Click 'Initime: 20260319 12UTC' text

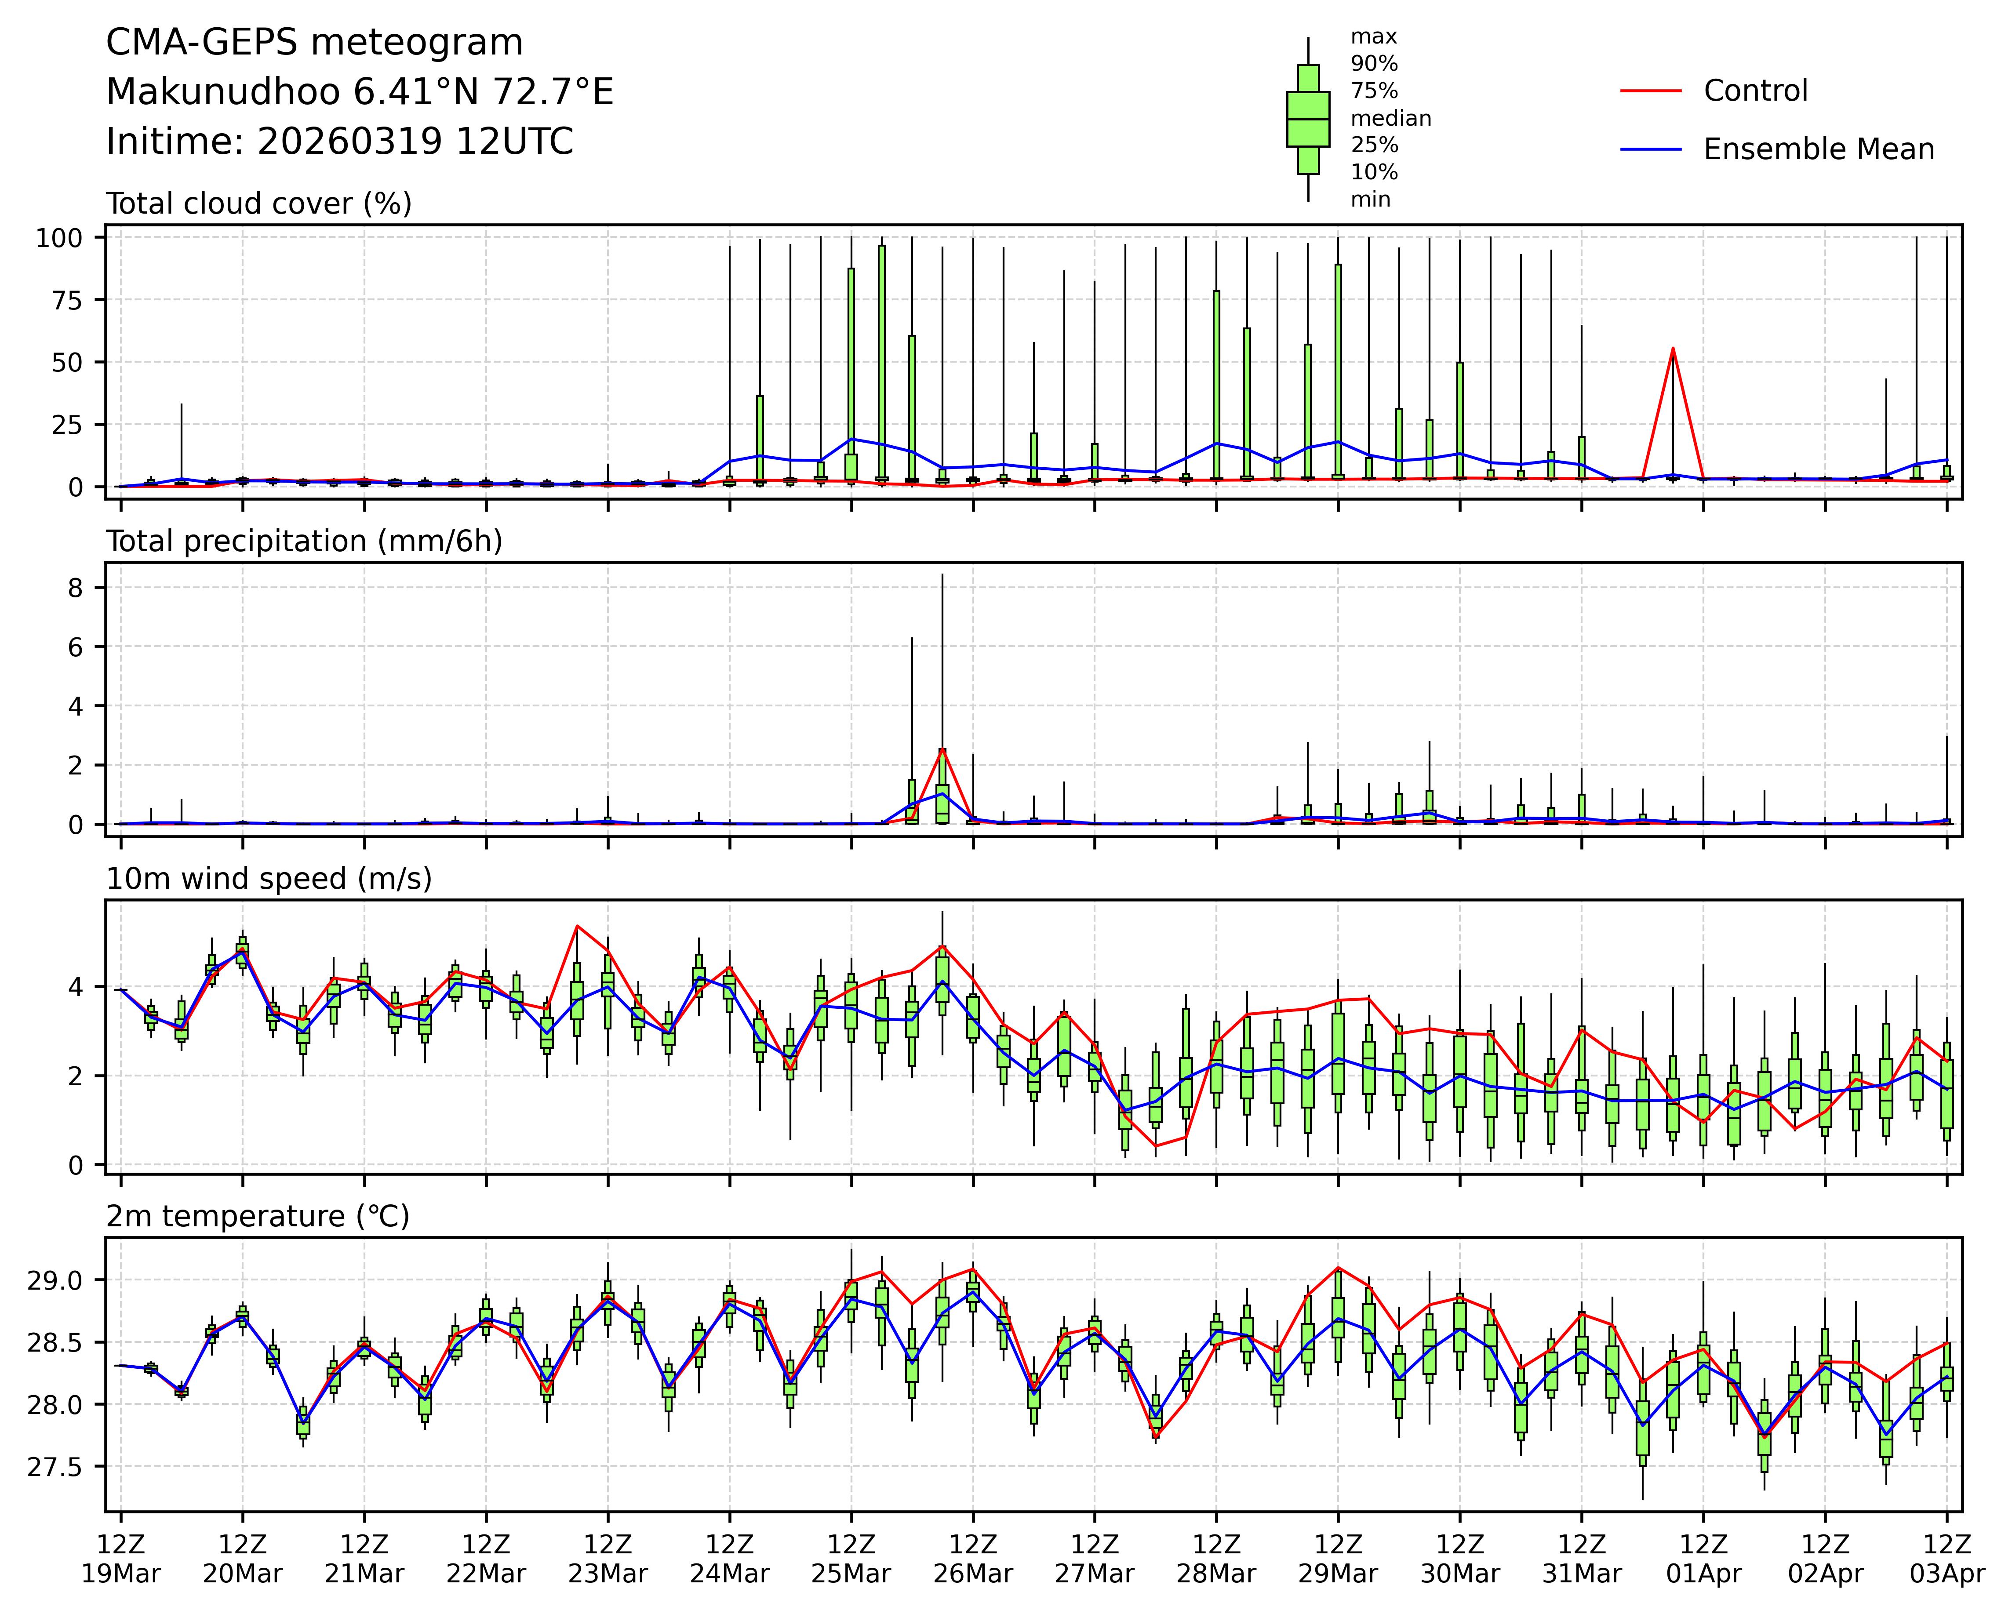coord(340,142)
